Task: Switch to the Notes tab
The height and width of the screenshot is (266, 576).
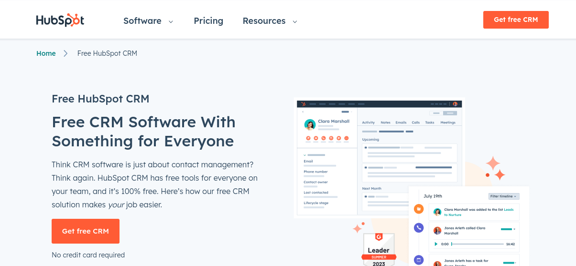Action: click(385, 123)
